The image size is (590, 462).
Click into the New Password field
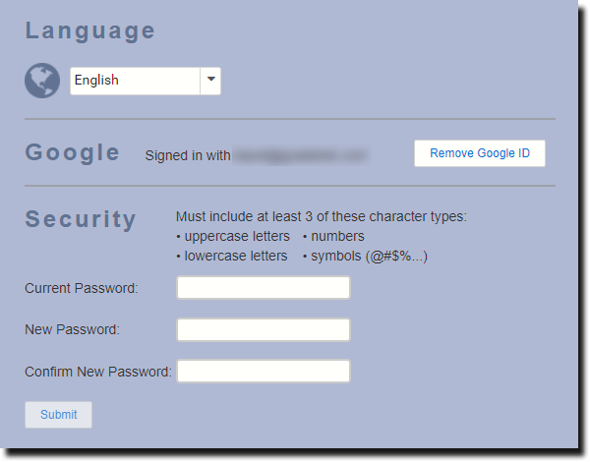264,329
